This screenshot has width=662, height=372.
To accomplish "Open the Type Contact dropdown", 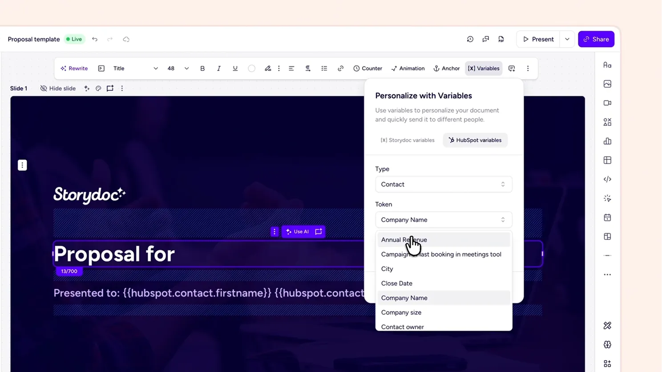I will [444, 184].
